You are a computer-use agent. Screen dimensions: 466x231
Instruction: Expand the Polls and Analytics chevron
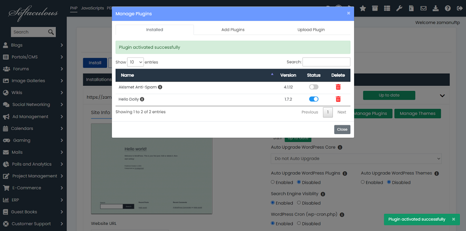pyautogui.click(x=62, y=164)
